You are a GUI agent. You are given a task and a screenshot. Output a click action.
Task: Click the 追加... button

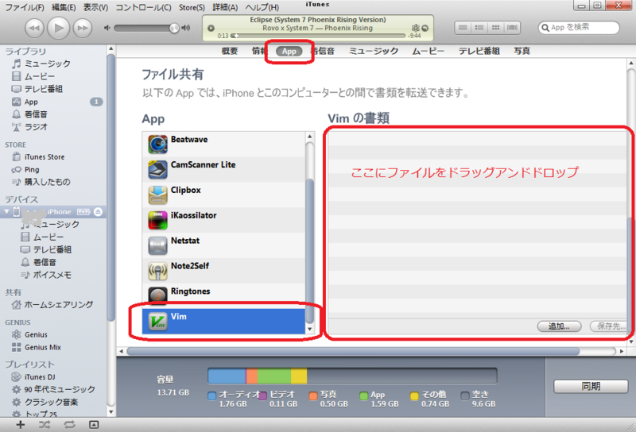tap(560, 326)
